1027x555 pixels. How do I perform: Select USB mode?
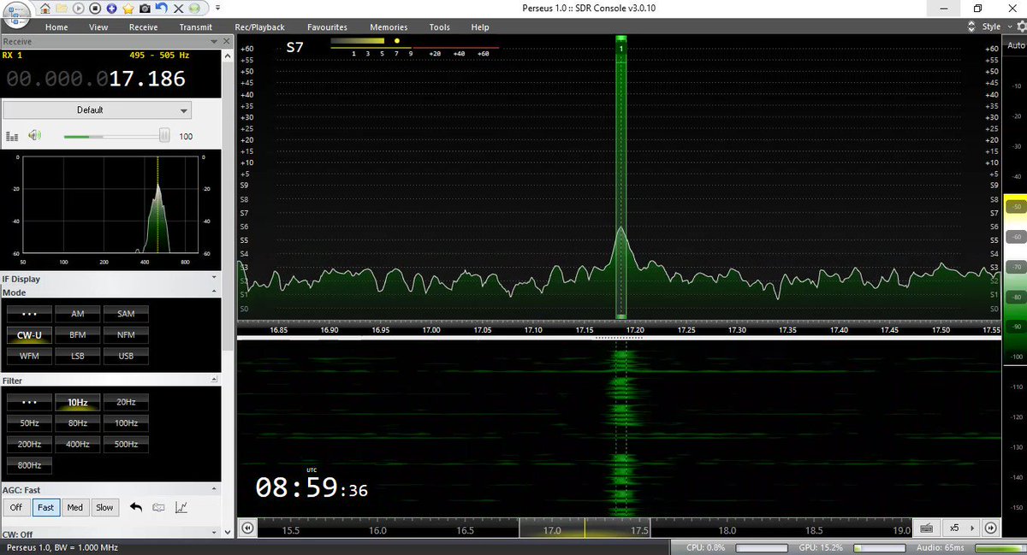(126, 356)
